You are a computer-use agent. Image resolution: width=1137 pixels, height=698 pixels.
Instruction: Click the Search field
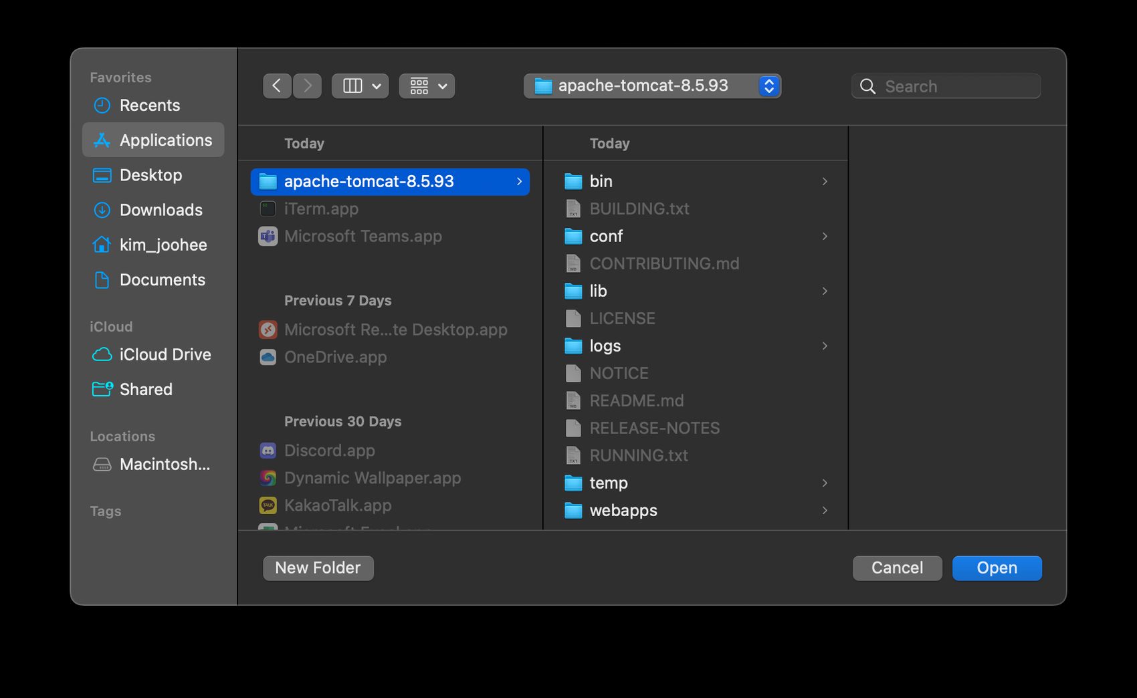(x=956, y=86)
